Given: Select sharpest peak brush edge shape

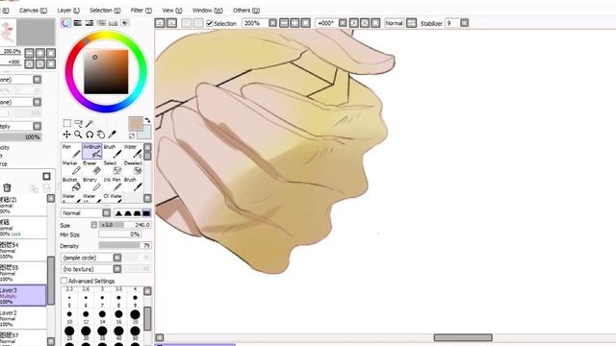Looking at the screenshot, I should (x=118, y=213).
